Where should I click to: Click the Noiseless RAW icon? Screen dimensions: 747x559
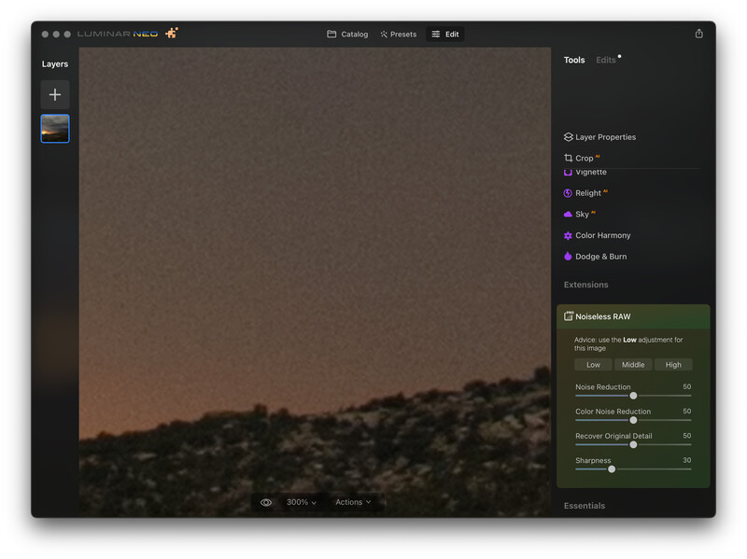569,316
